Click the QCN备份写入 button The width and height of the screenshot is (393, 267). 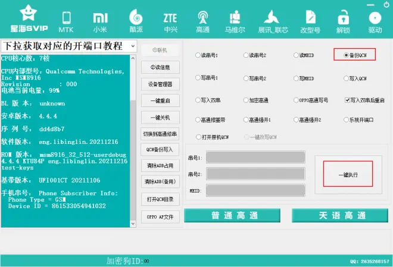160,150
